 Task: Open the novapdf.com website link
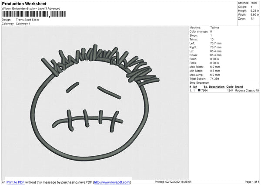point(112,182)
